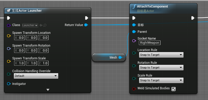
Task: Toggle the Weld Simulated Bodies checkbox
Action: click(x=174, y=89)
